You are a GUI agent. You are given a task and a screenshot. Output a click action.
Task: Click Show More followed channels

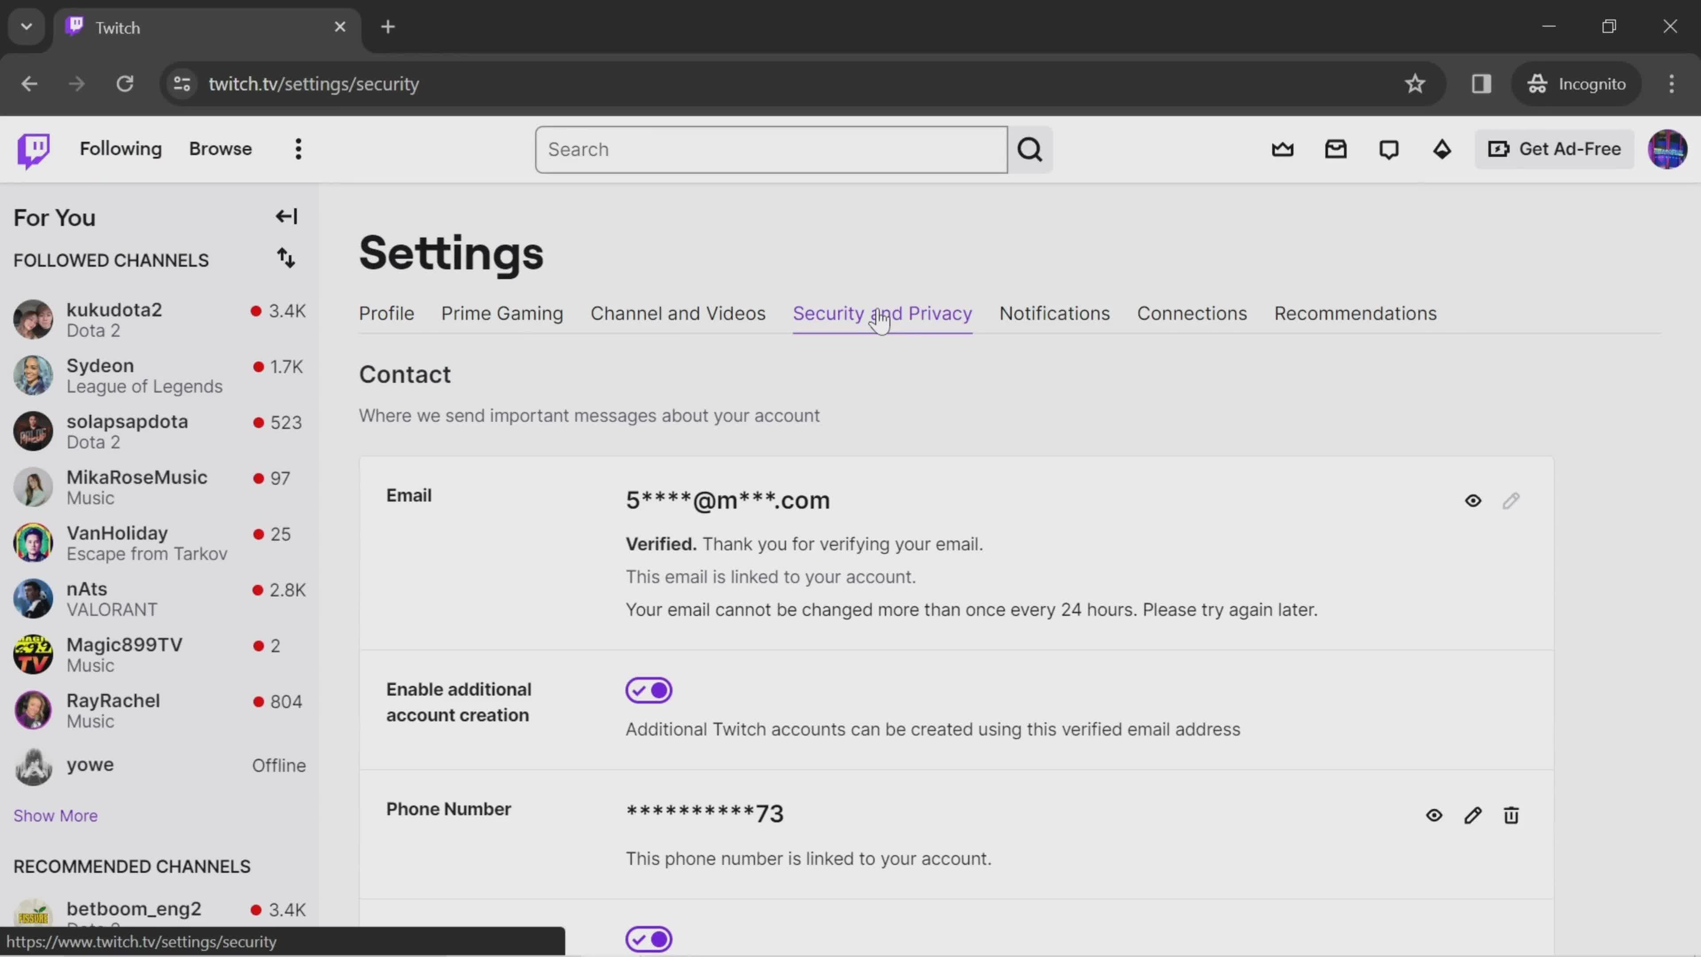pyautogui.click(x=55, y=816)
